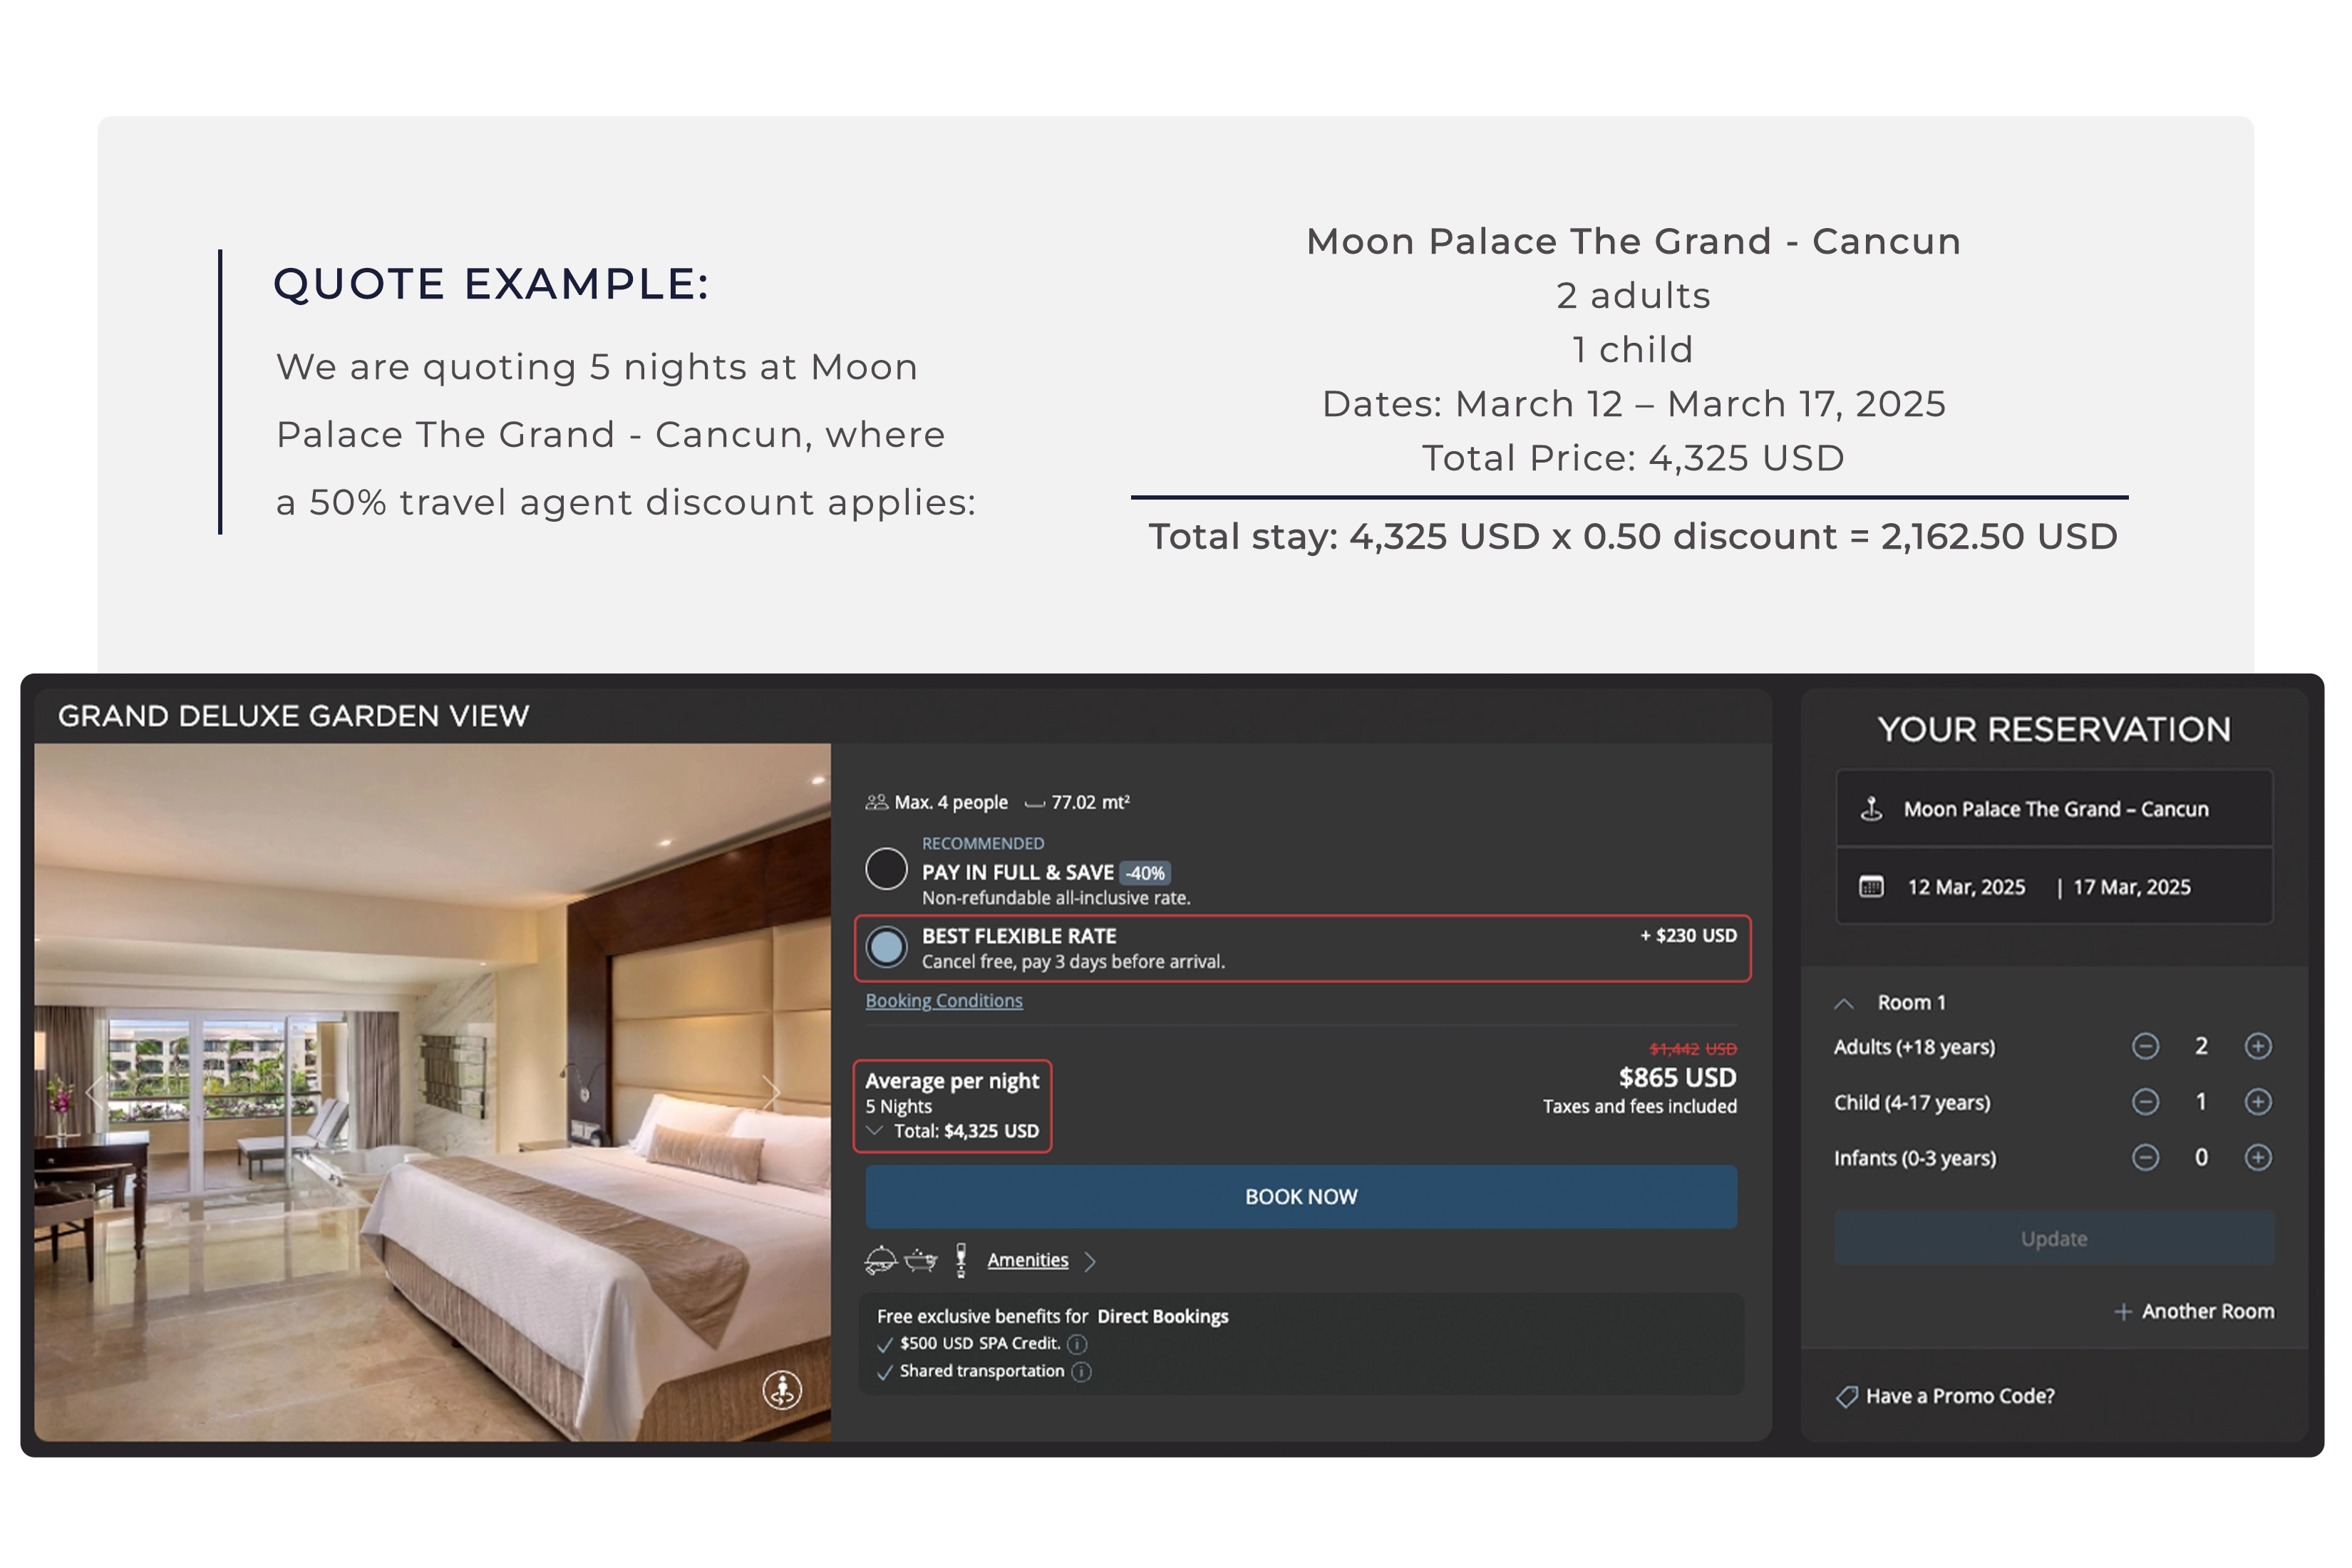Open Have a Promo Code option
The height and width of the screenshot is (1568, 2352).
pyautogui.click(x=1945, y=1396)
